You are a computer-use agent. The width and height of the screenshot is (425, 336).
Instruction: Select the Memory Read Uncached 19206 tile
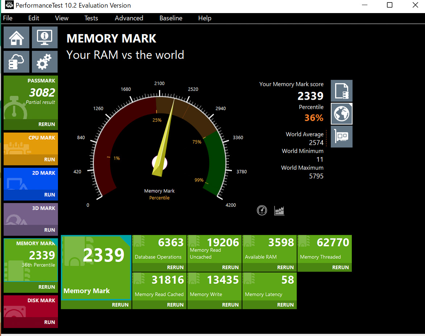(214, 249)
